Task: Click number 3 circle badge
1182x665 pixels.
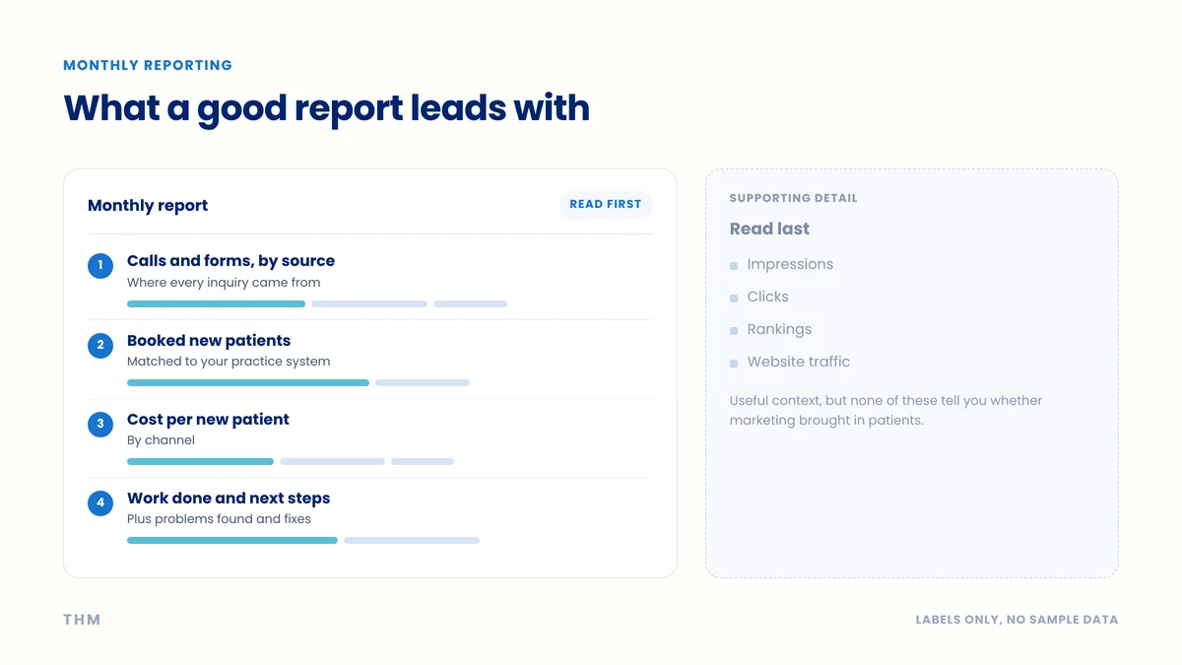Action: click(x=100, y=425)
